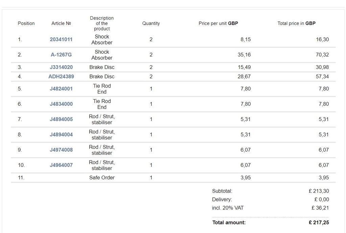Click the Total price in GBP header
The height and width of the screenshot is (233, 346).
click(296, 23)
